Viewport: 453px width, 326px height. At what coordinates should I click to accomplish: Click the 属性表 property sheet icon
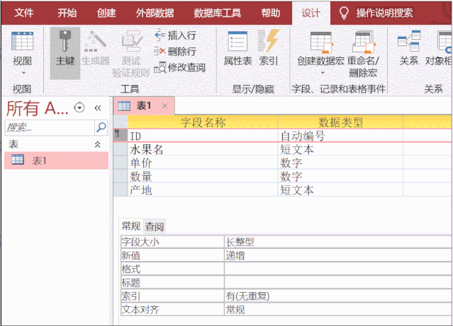(237, 48)
